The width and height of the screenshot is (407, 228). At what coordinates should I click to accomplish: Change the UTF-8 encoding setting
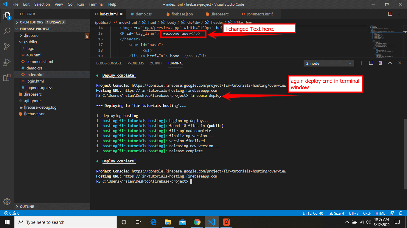point(354,213)
